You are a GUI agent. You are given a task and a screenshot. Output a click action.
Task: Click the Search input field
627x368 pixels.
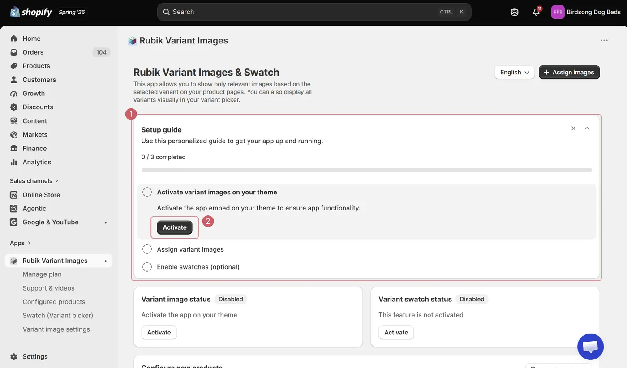click(314, 12)
